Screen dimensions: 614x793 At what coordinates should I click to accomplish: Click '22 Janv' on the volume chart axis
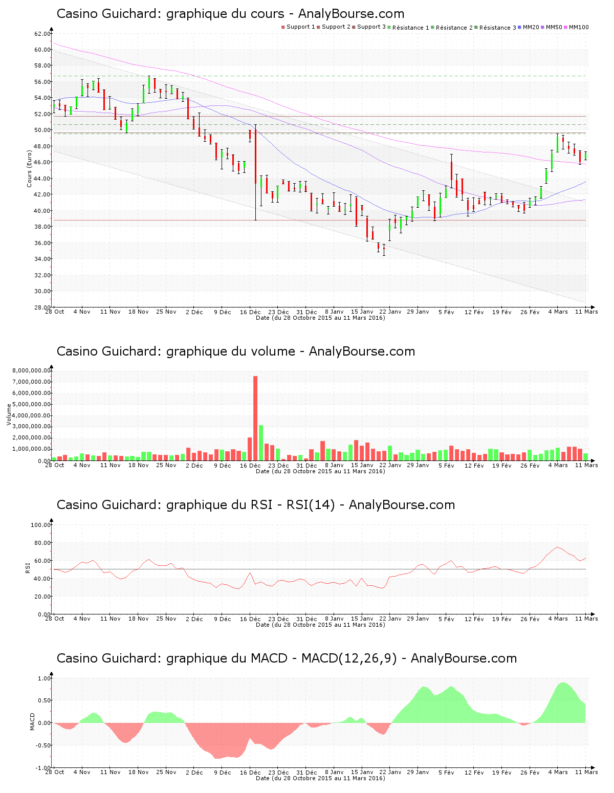390,466
